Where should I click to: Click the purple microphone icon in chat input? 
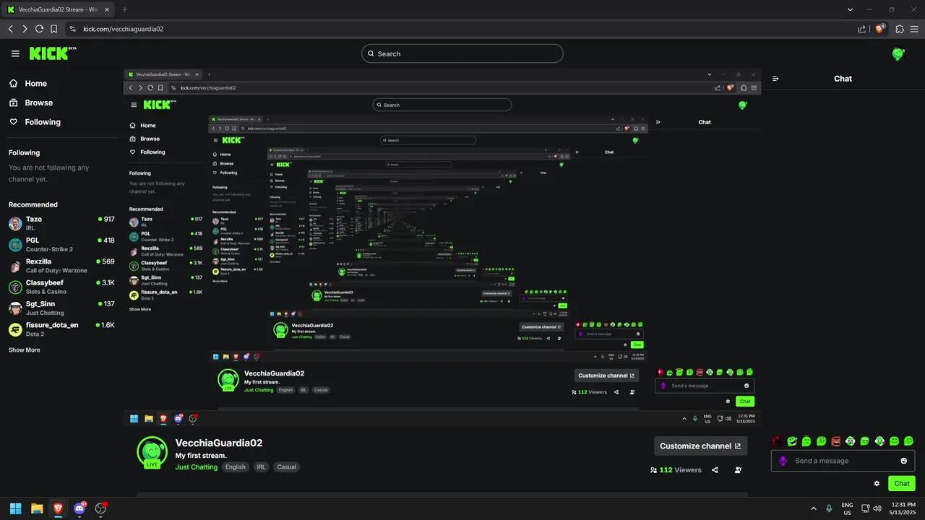pos(783,461)
